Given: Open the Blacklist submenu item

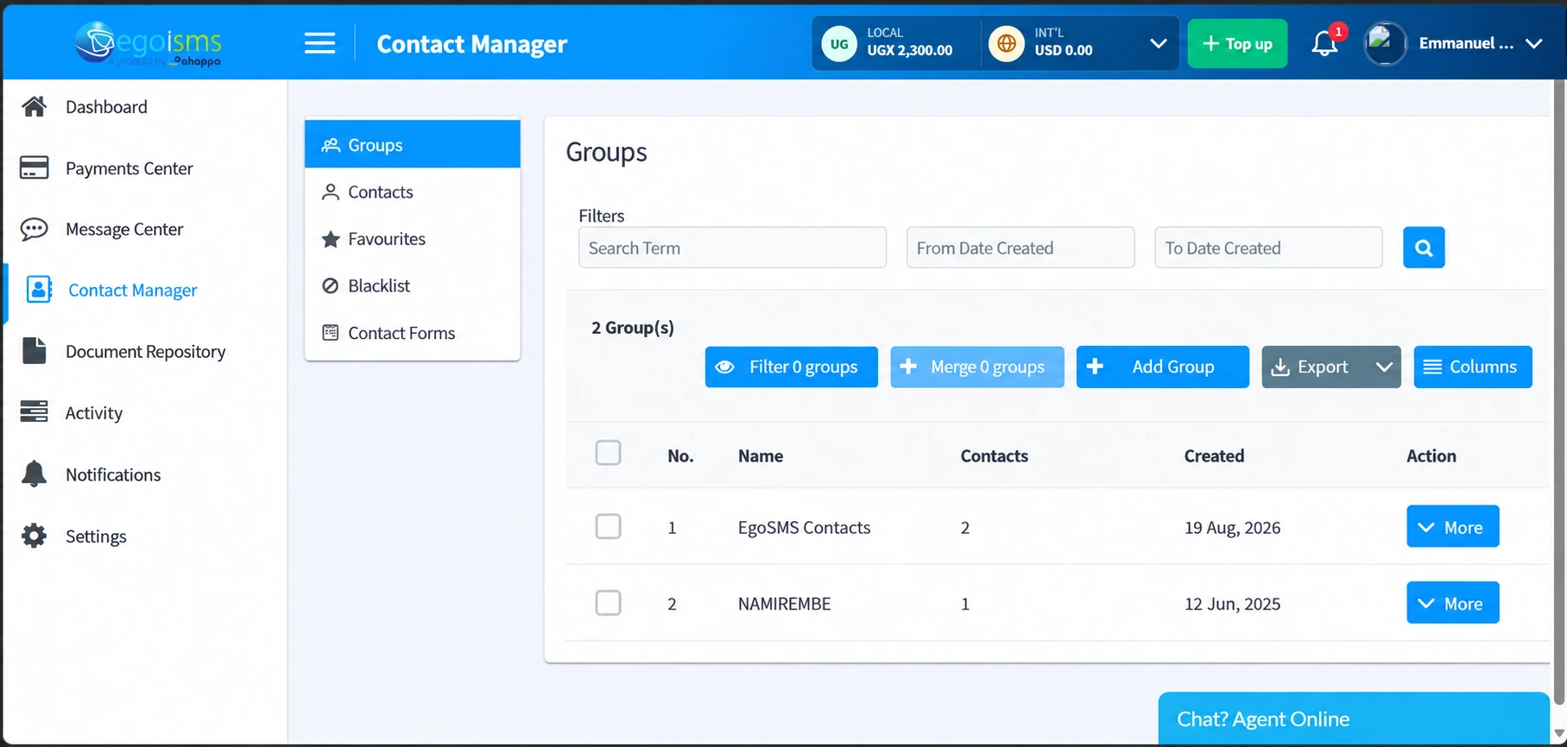Looking at the screenshot, I should coord(413,286).
